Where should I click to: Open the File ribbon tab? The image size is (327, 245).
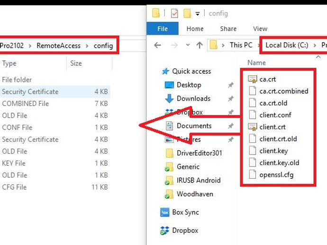pyautogui.click(x=163, y=28)
